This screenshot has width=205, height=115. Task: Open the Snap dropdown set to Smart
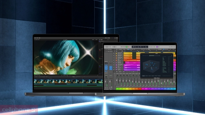(x=152, y=49)
